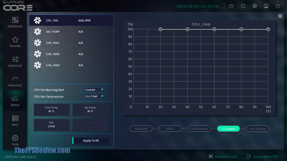Select the Performance fan profile
The height and width of the screenshot is (161, 287).
tap(199, 129)
